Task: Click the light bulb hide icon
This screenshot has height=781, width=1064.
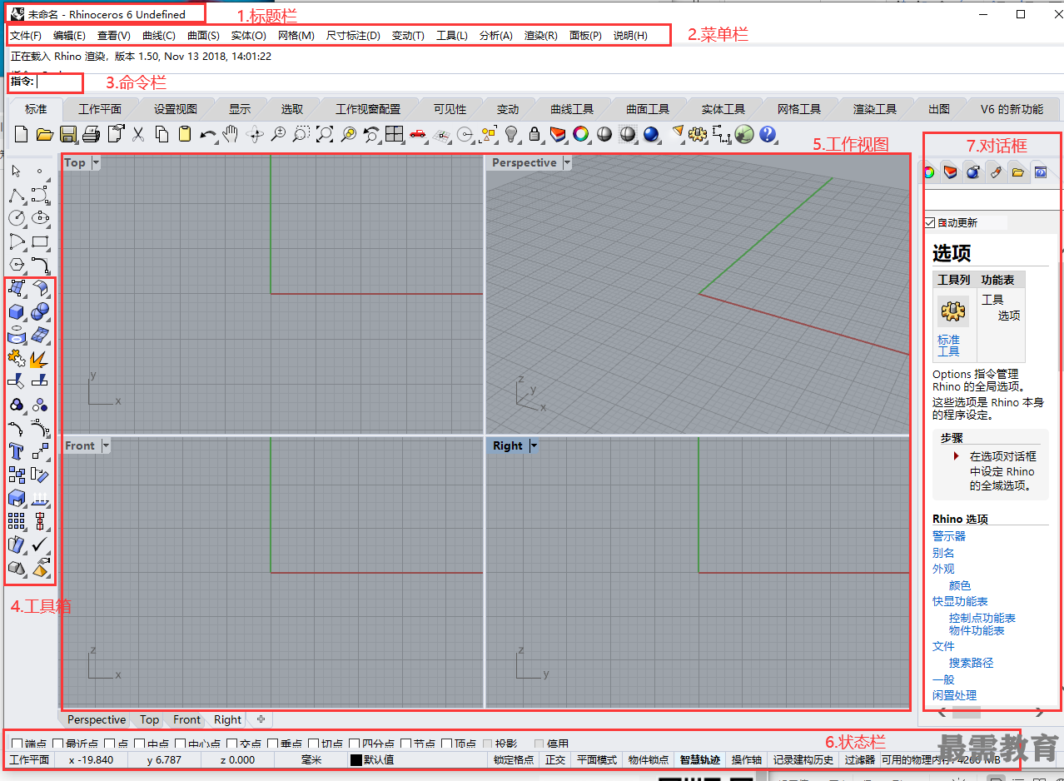Action: click(x=512, y=134)
